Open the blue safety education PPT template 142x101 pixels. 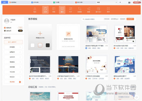[x=125, y=67]
